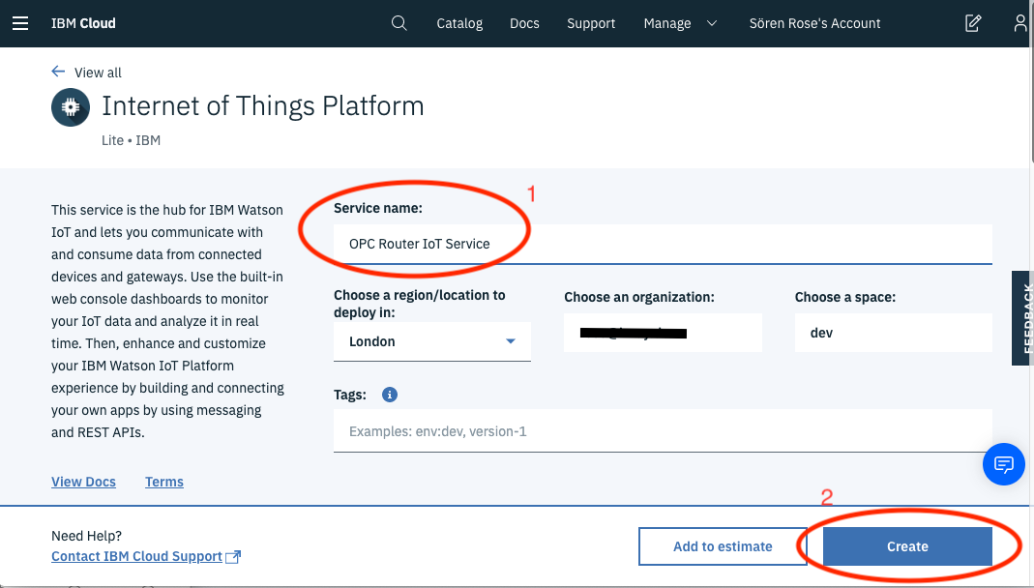Click the Service name input field
Viewport: 1034px width, 588px height.
663,244
